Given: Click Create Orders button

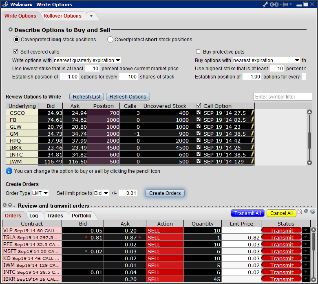Looking at the screenshot, I should pyautogui.click(x=165, y=193).
